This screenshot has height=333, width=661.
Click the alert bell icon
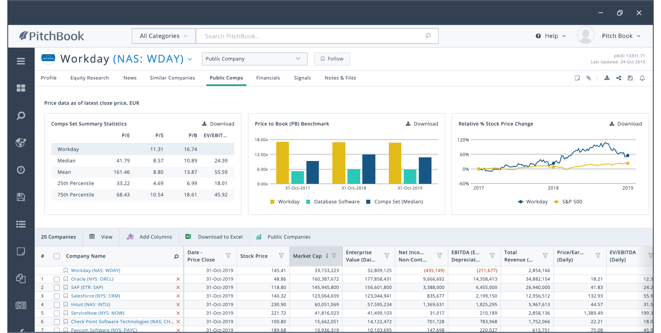point(642,78)
